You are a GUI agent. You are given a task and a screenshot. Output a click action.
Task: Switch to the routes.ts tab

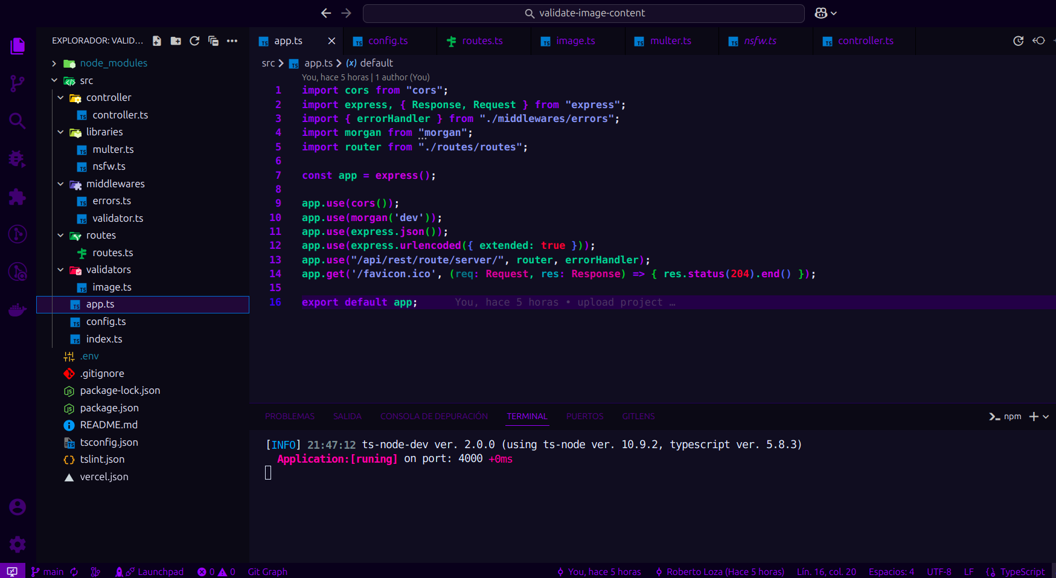(482, 40)
